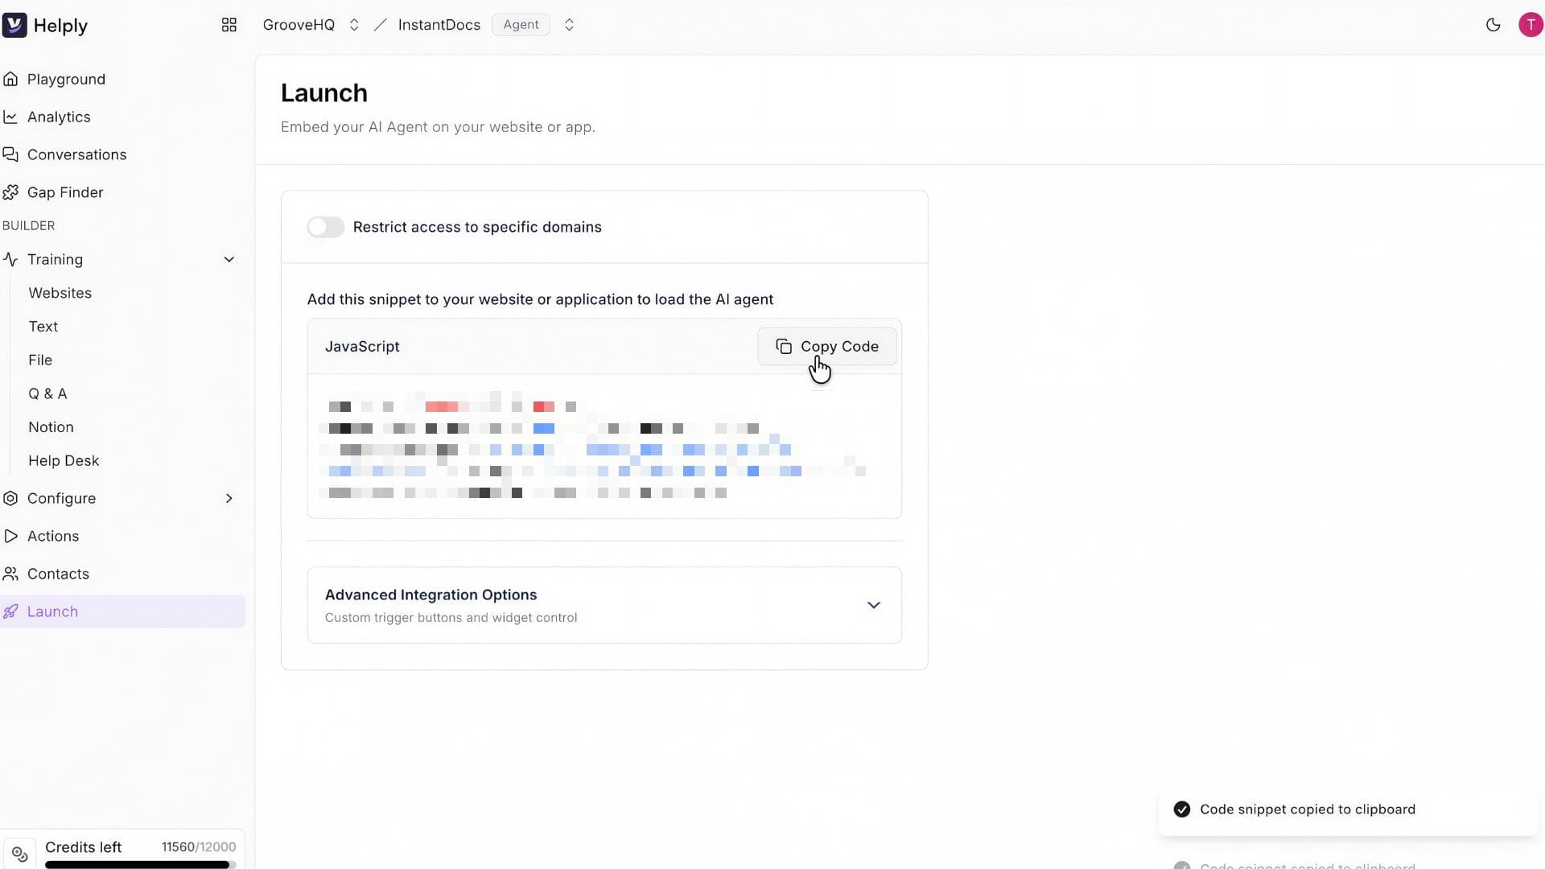The width and height of the screenshot is (1545, 869).
Task: Click the Playground home icon
Action: (10, 79)
